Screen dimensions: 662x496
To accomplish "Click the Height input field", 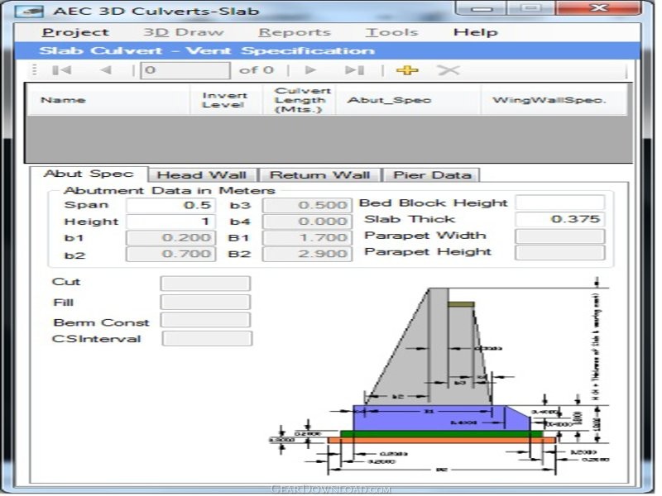I will coord(170,222).
